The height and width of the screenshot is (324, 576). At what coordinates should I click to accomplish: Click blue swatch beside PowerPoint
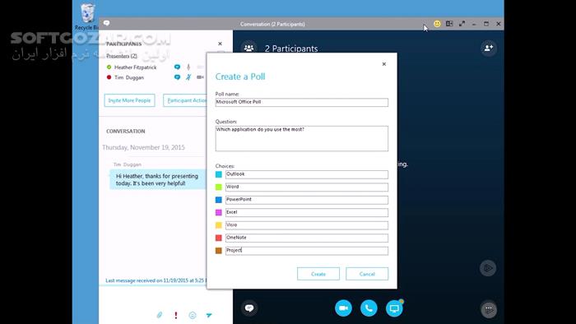pyautogui.click(x=219, y=200)
